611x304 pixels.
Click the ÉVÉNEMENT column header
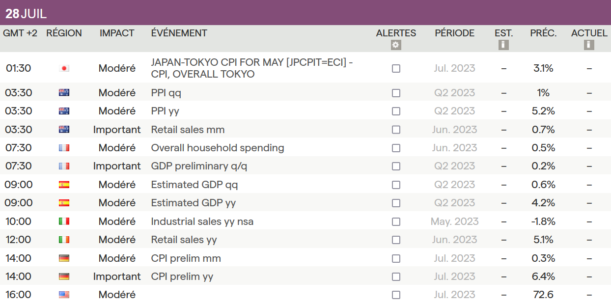click(x=179, y=33)
